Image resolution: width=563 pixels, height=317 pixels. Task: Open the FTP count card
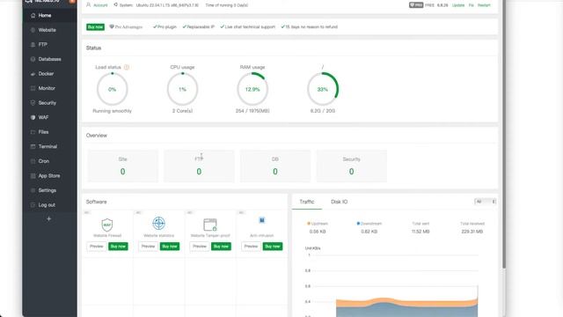click(x=199, y=166)
